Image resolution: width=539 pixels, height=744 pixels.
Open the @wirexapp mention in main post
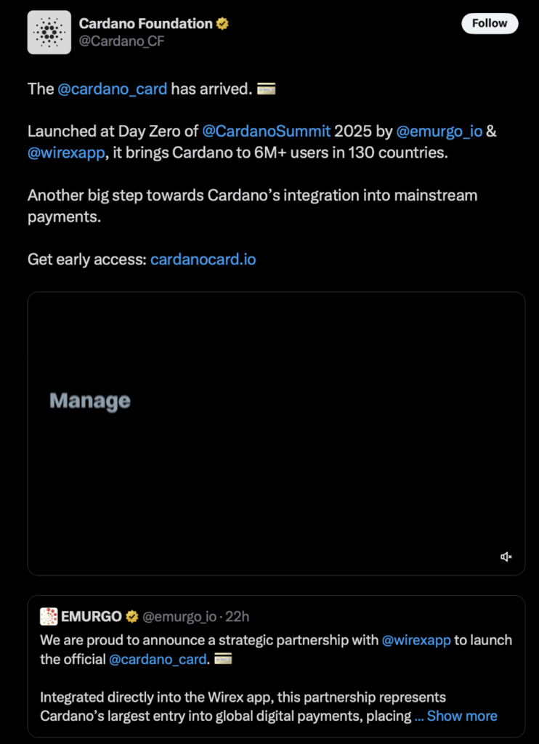(66, 153)
